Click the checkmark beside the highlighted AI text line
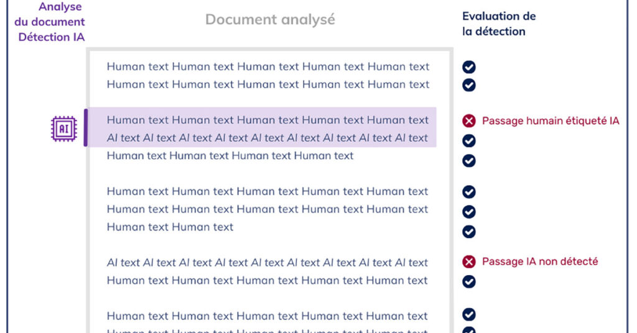The image size is (637, 333). 469,141
